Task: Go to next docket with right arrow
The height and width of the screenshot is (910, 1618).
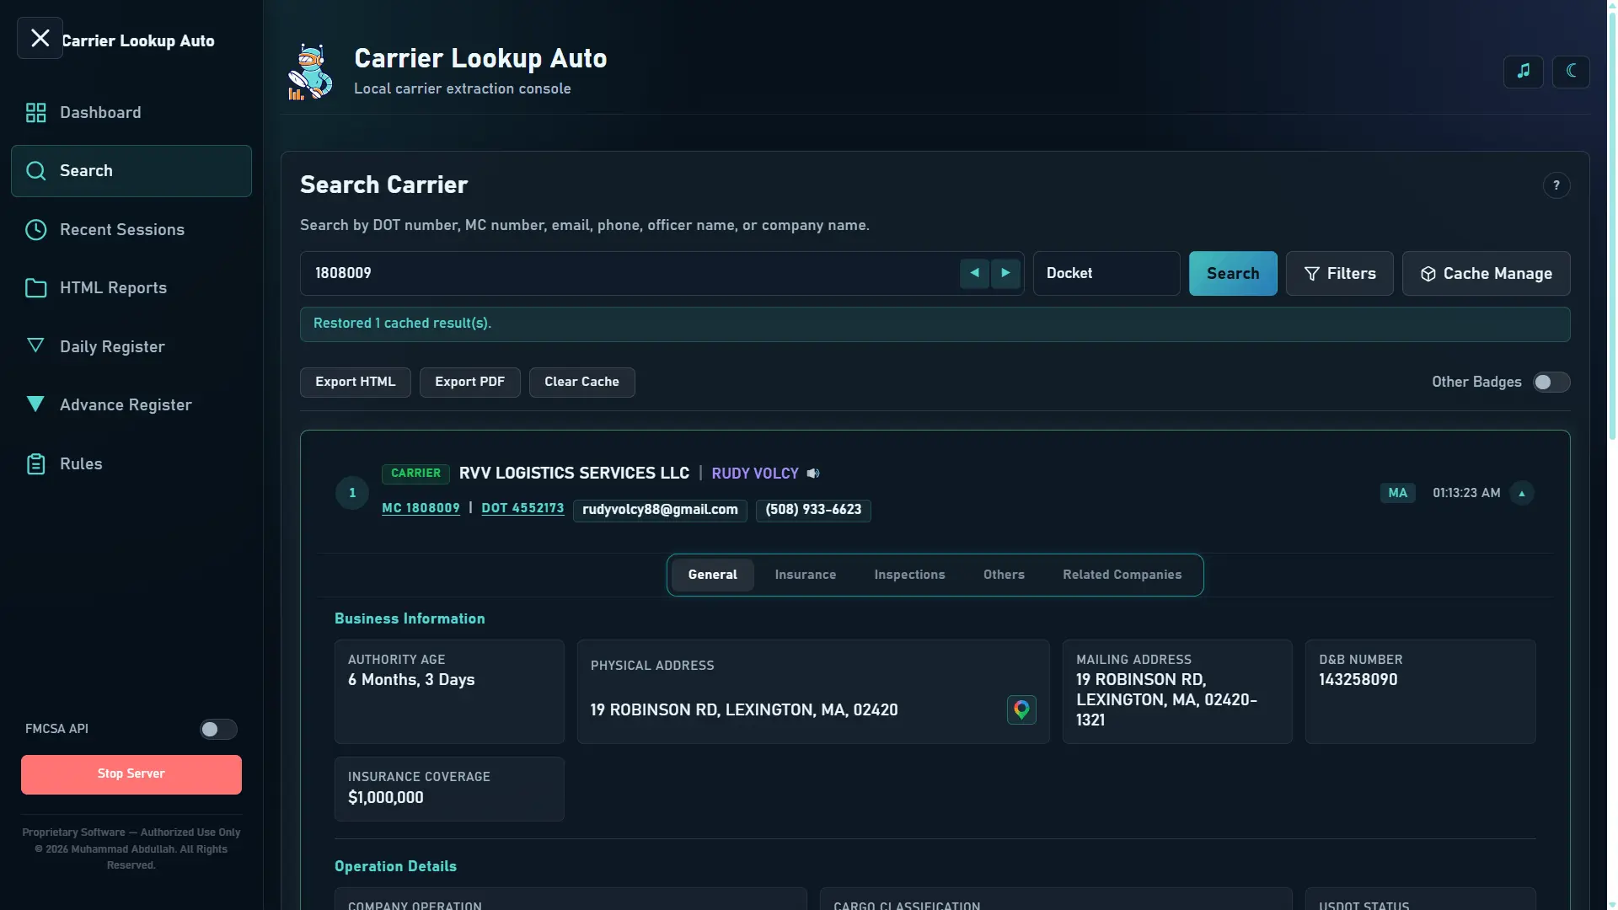Action: click(x=1005, y=273)
